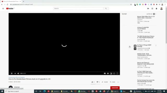Click the video progress bar

click(64, 72)
